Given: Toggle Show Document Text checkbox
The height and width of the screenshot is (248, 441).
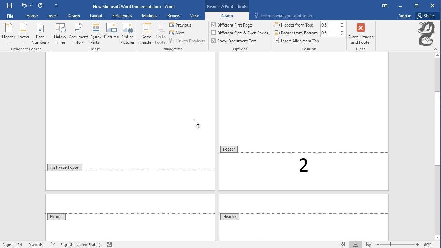Looking at the screenshot, I should coord(214,41).
